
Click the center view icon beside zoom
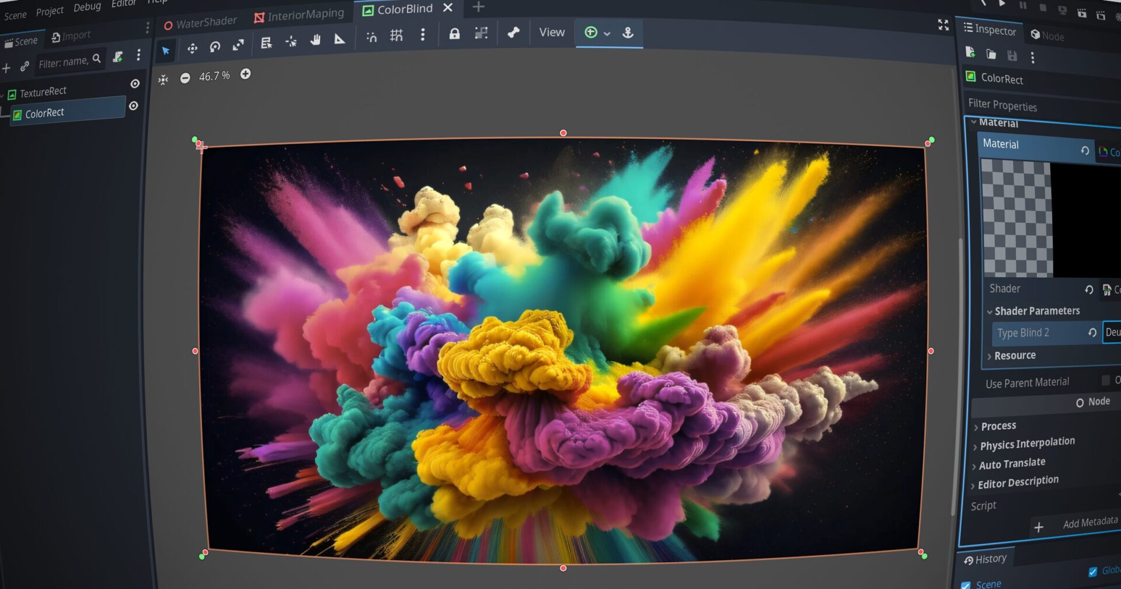[163, 79]
